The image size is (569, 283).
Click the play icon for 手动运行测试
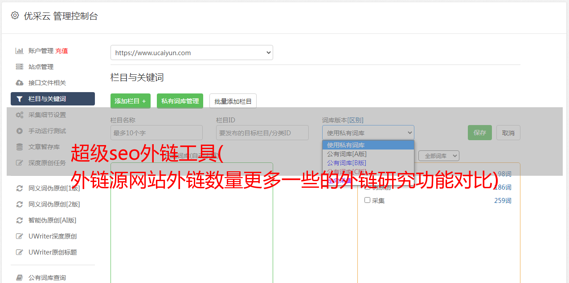(19, 131)
